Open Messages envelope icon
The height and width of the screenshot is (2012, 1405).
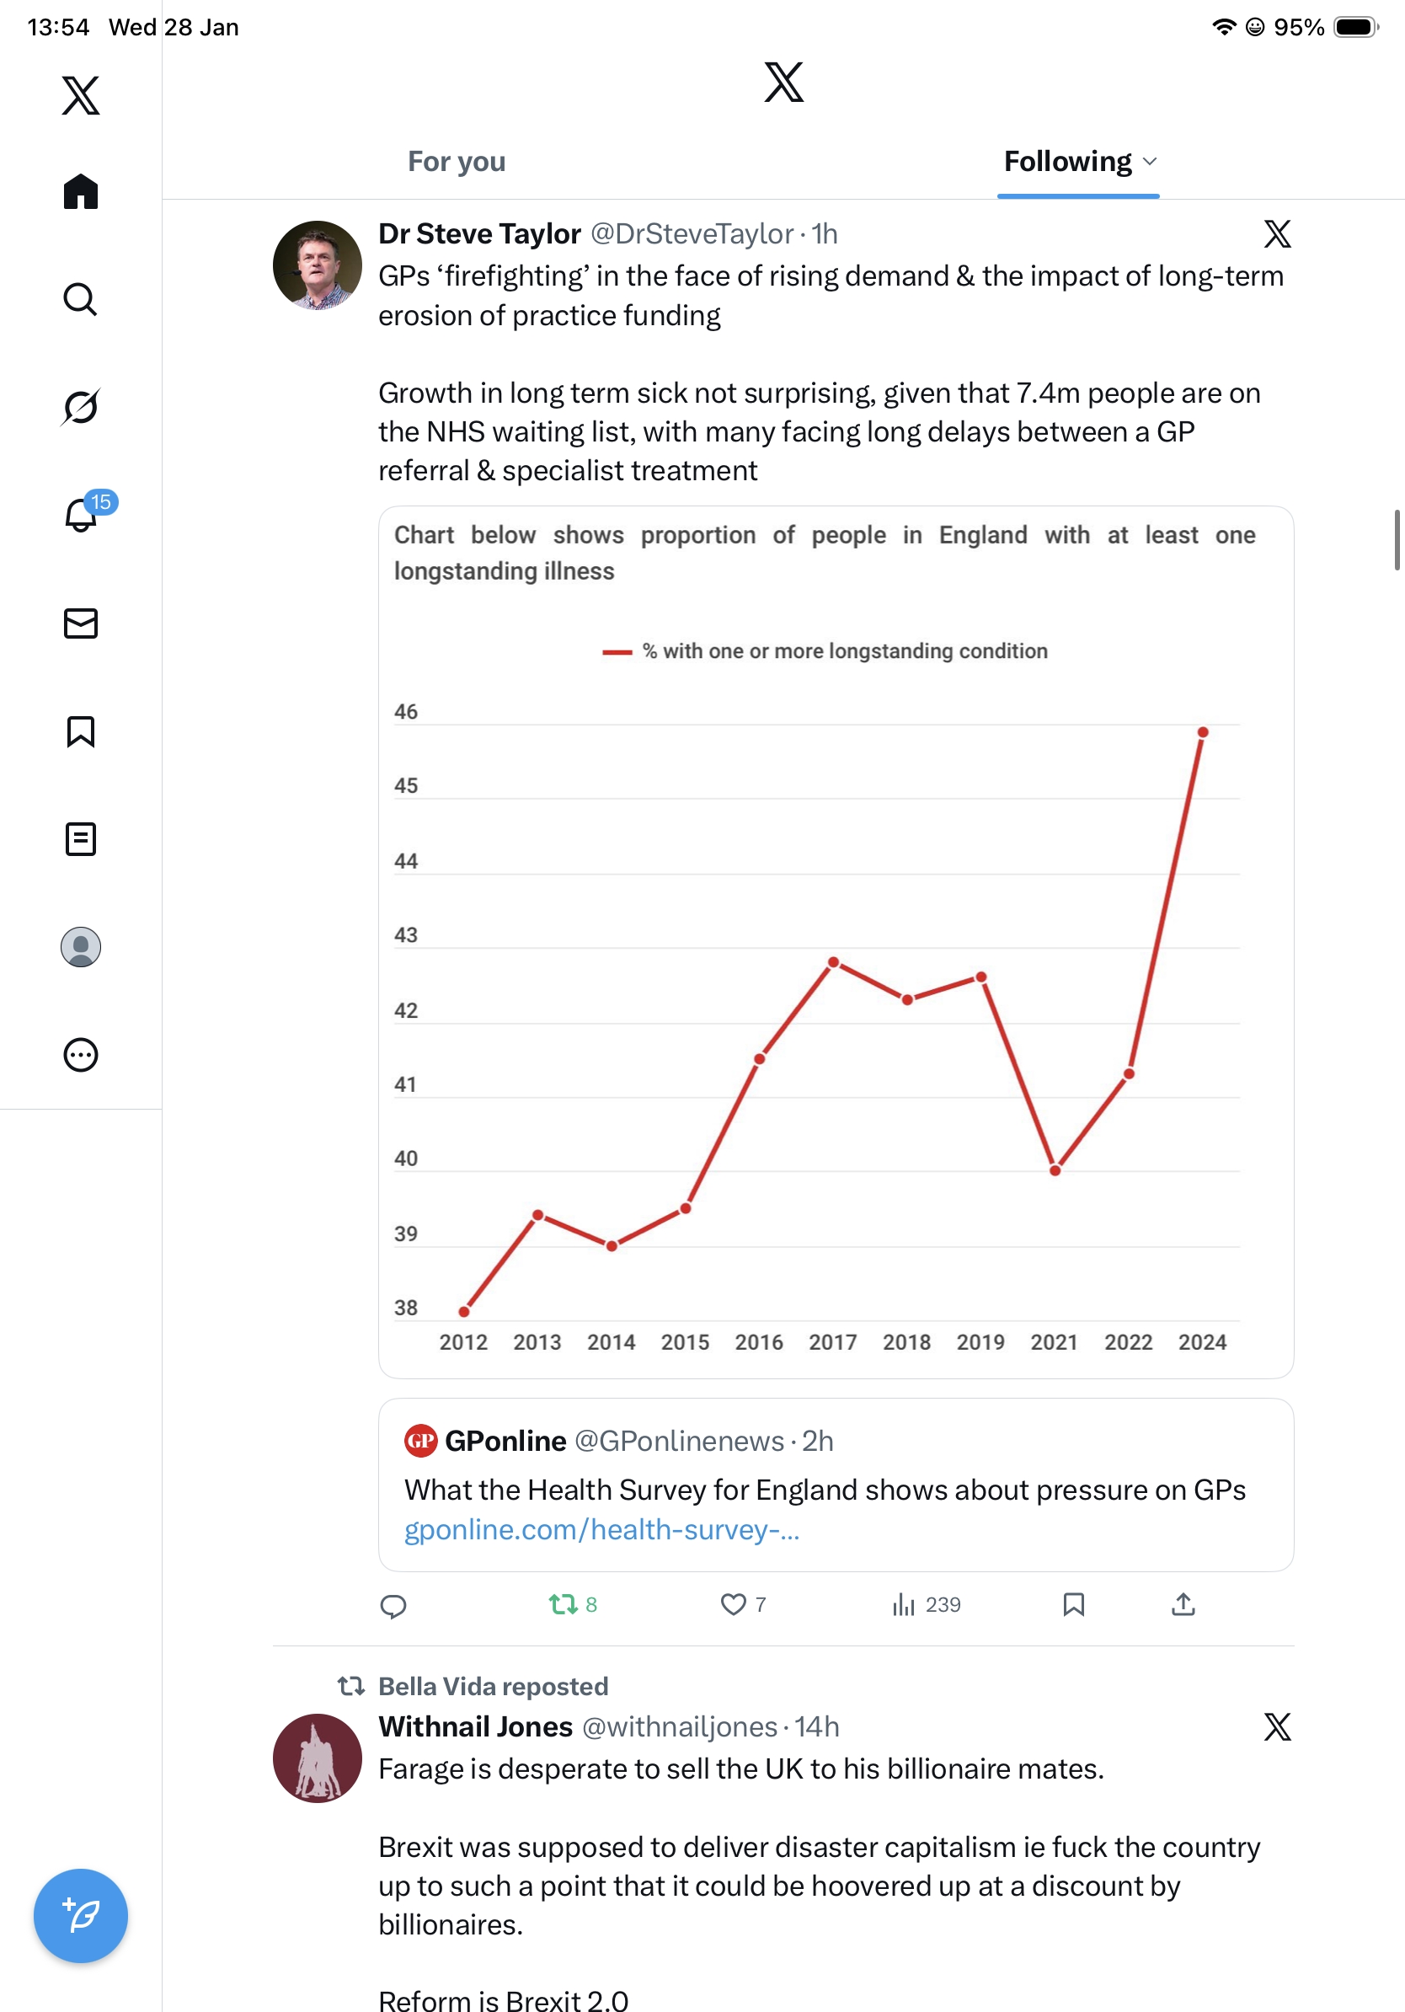pyautogui.click(x=81, y=623)
